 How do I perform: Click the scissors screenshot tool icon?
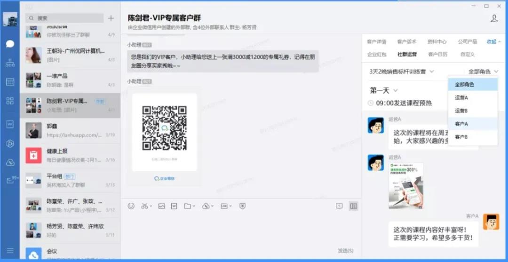(145, 206)
